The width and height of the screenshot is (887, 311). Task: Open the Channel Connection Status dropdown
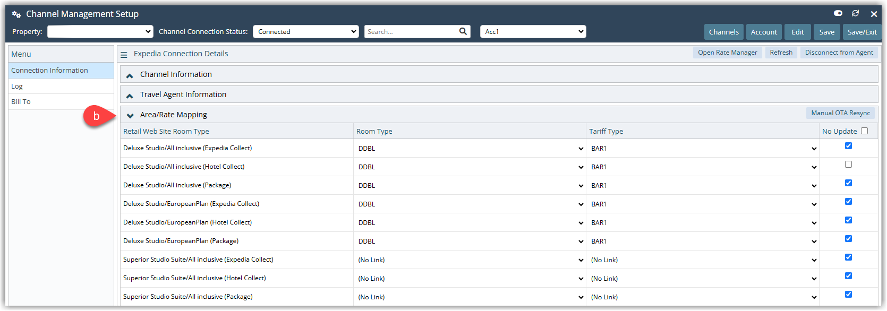[306, 32]
